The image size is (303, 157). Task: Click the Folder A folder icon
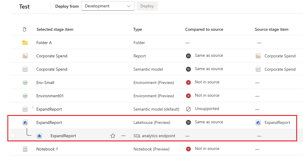point(25,43)
